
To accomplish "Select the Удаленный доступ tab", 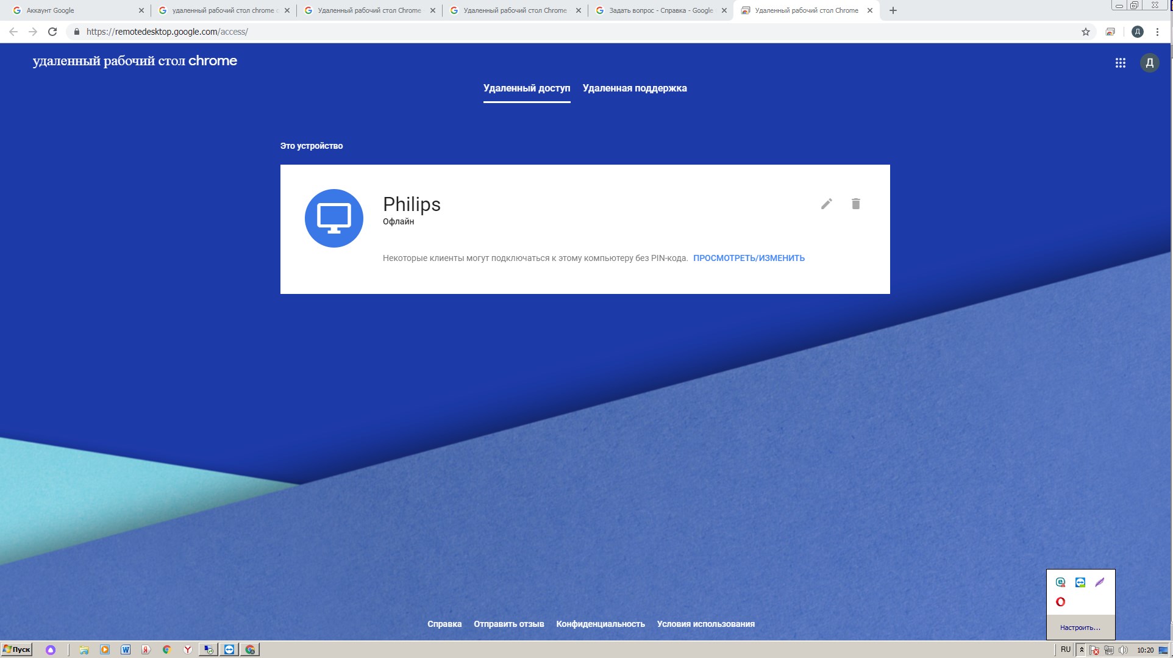I will pos(527,88).
